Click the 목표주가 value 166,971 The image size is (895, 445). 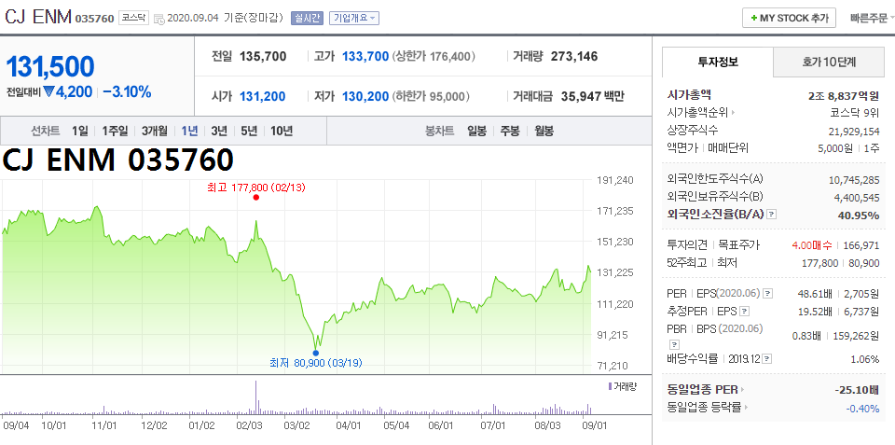tap(861, 245)
